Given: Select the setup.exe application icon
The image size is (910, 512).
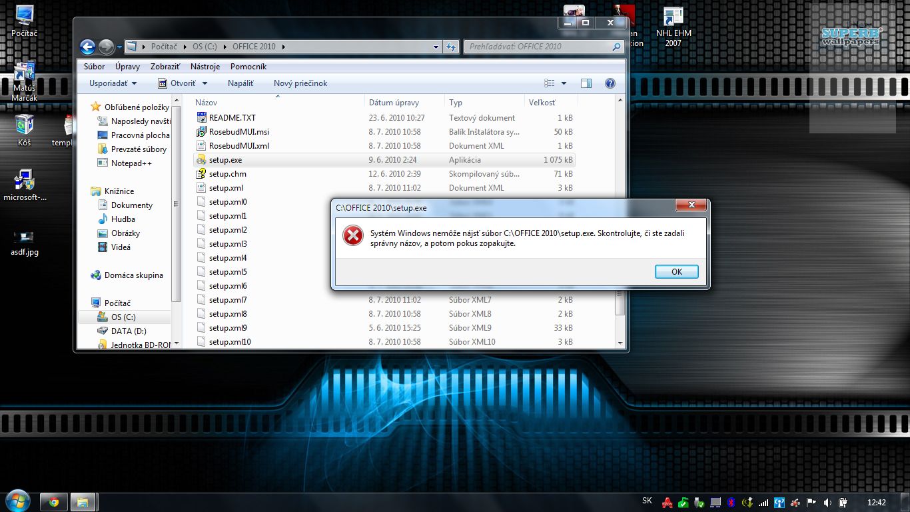Looking at the screenshot, I should (x=202, y=160).
